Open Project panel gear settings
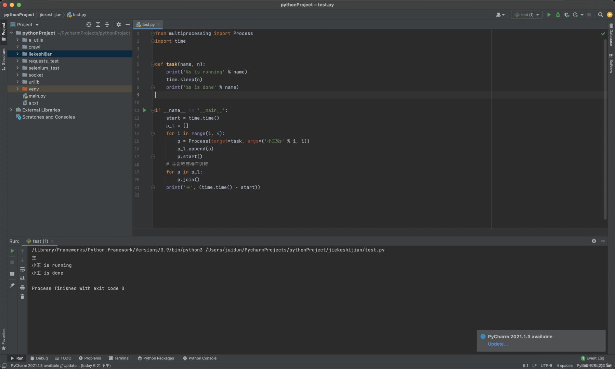615x369 pixels. click(x=118, y=25)
